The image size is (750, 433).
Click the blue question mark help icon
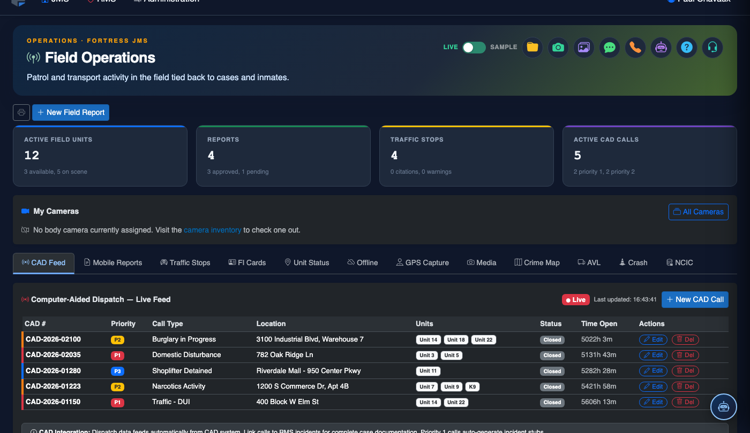click(687, 47)
